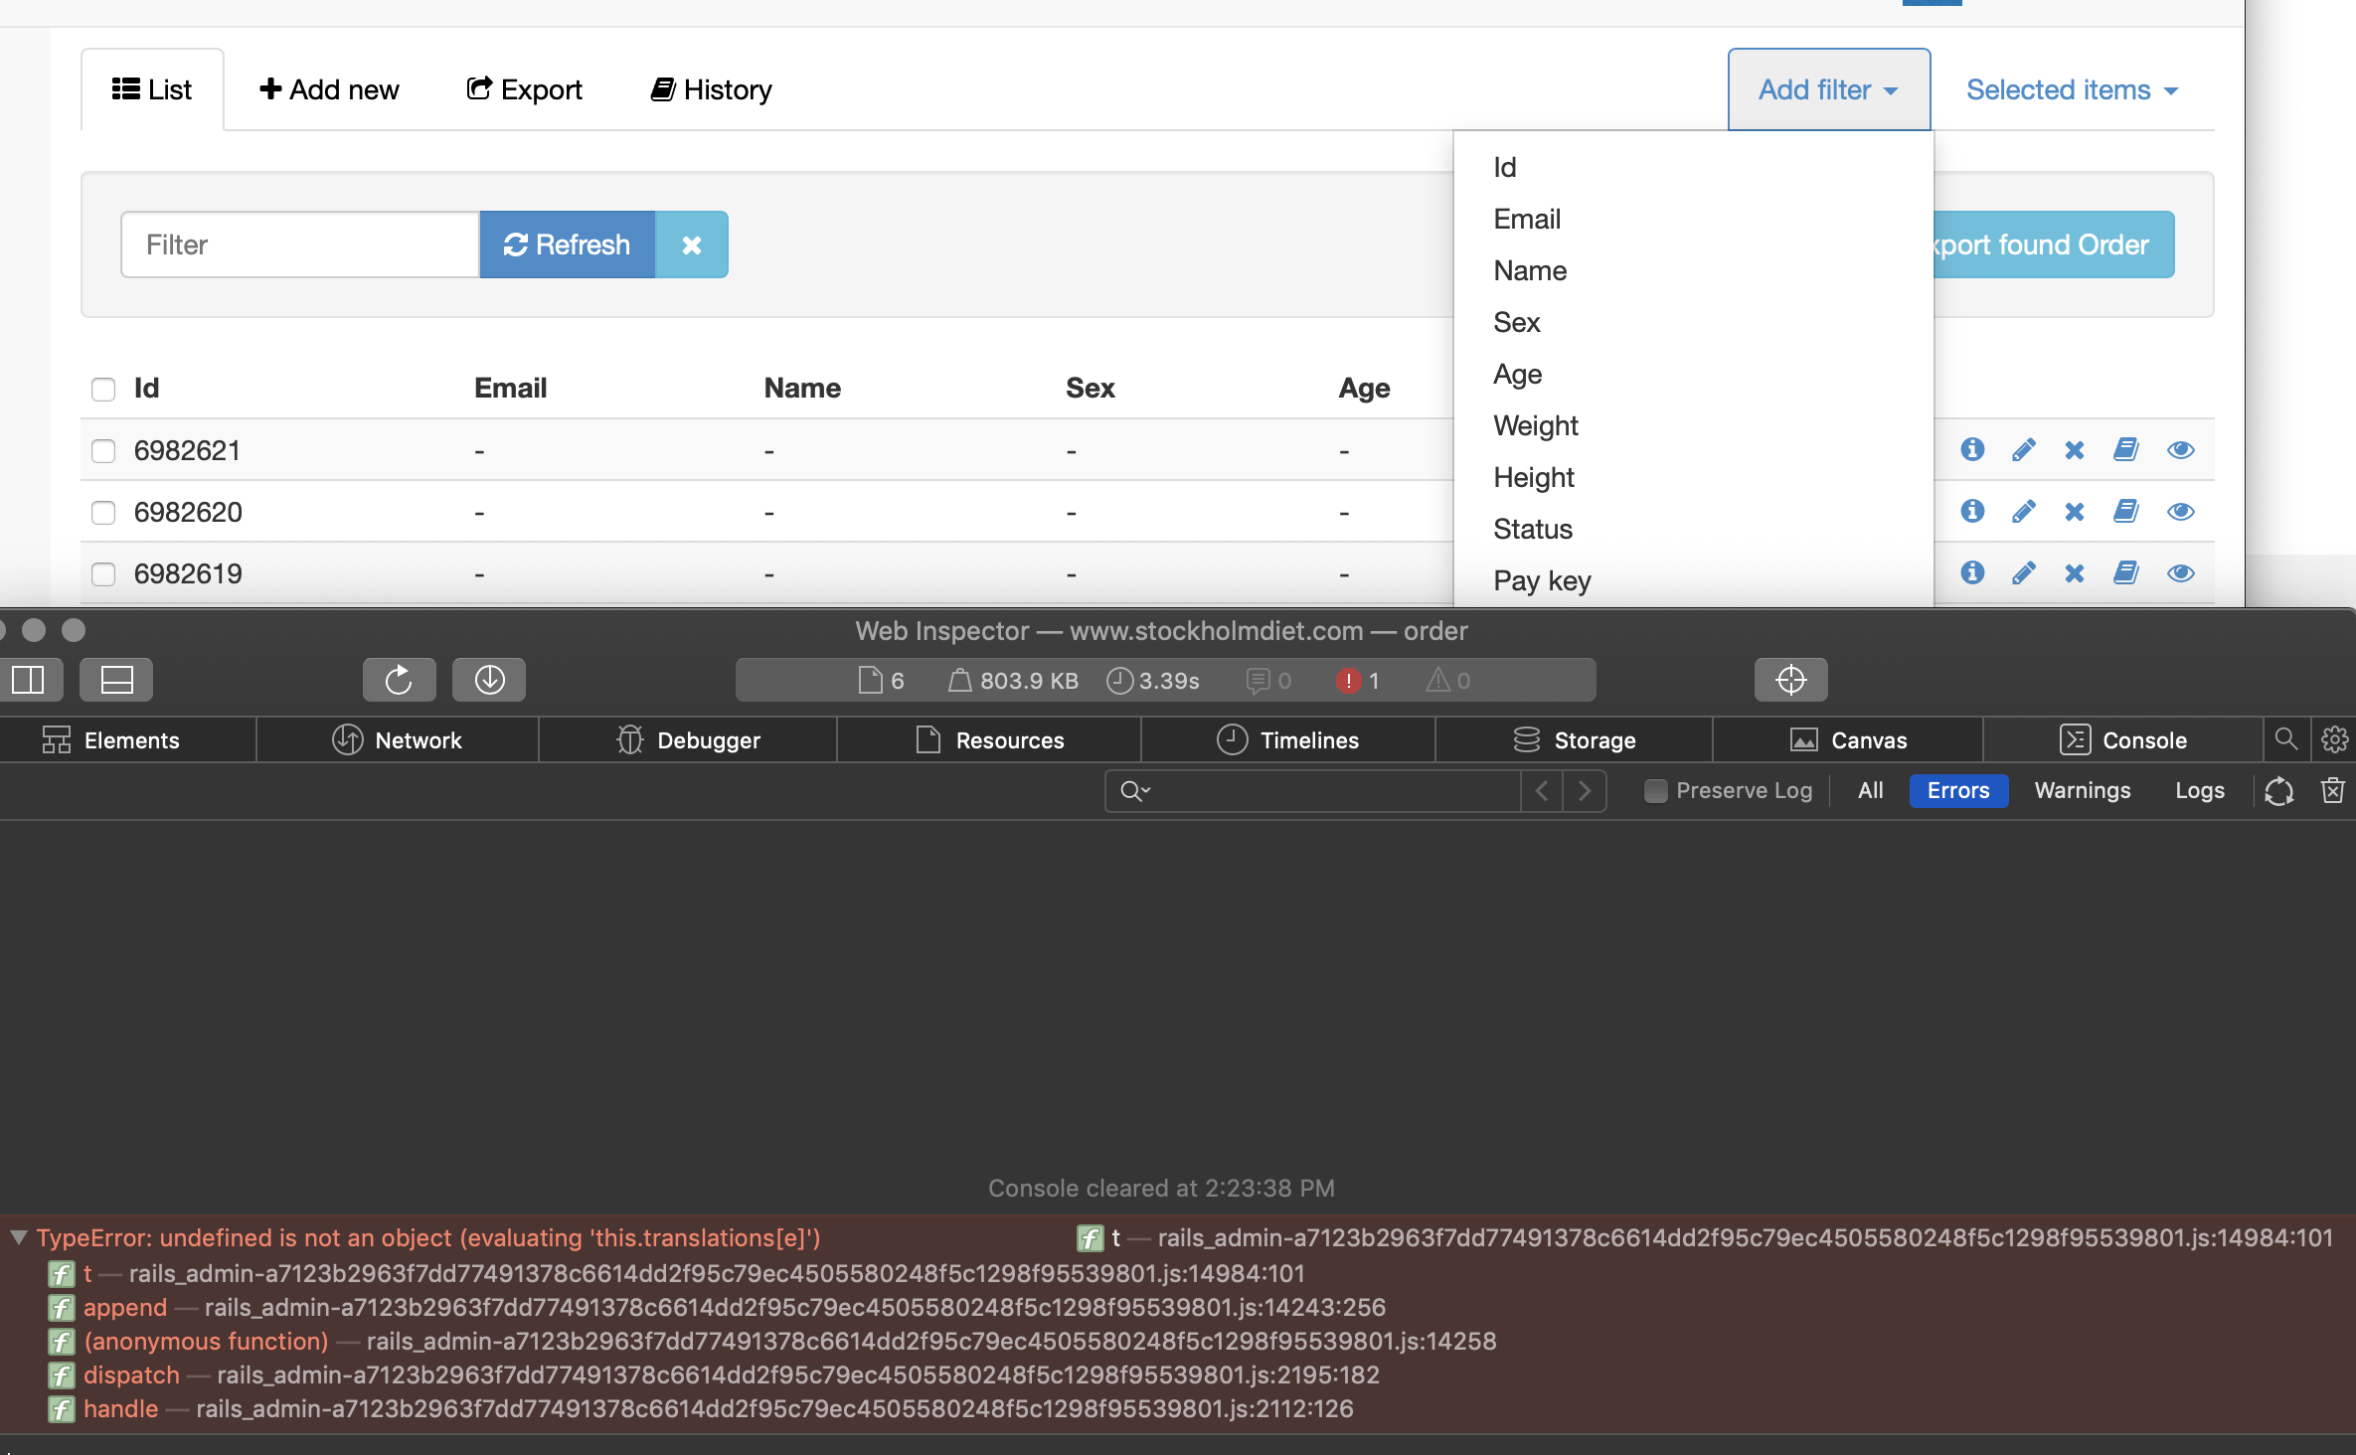Reload the page from Web Inspector toolbar
Viewport: 2356px width, 1455px height.
tap(398, 680)
